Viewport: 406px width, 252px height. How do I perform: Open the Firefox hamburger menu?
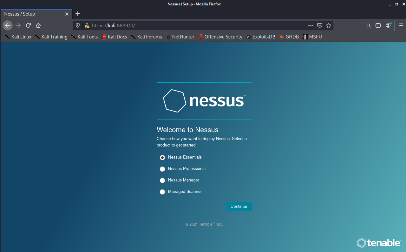[401, 25]
